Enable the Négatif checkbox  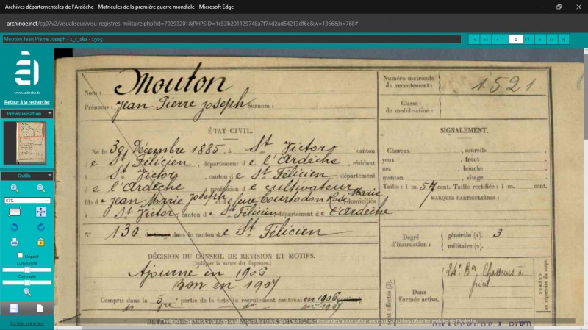coord(20,255)
